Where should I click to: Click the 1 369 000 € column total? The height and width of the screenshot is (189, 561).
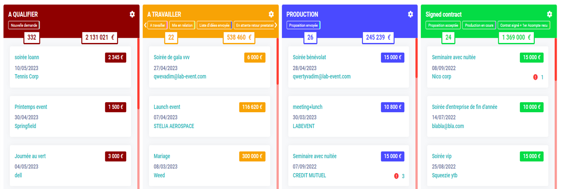pyautogui.click(x=516, y=38)
